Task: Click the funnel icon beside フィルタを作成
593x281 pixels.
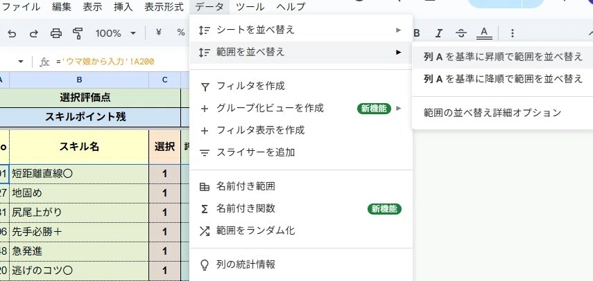Action: click(204, 87)
